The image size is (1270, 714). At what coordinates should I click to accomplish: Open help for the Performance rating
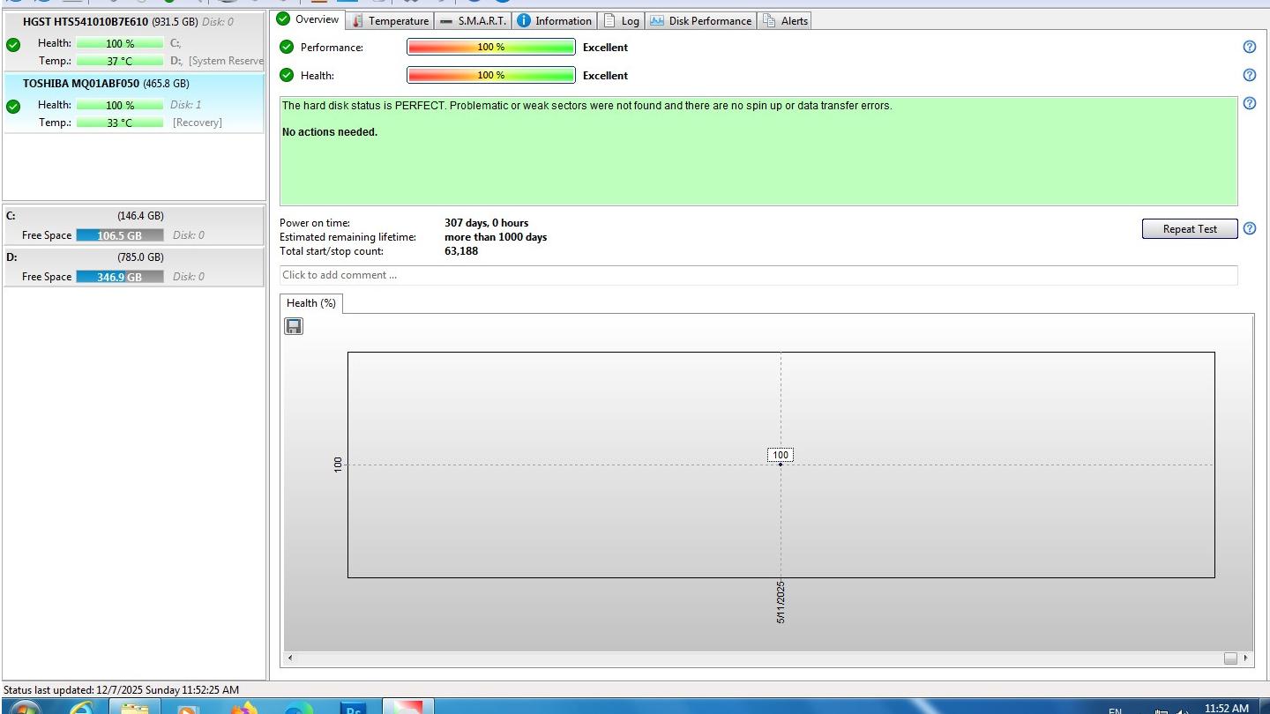(x=1249, y=48)
